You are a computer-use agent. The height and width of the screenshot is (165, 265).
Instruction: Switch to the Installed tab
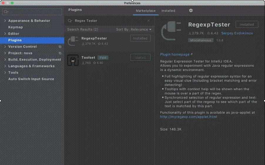tap(168, 11)
